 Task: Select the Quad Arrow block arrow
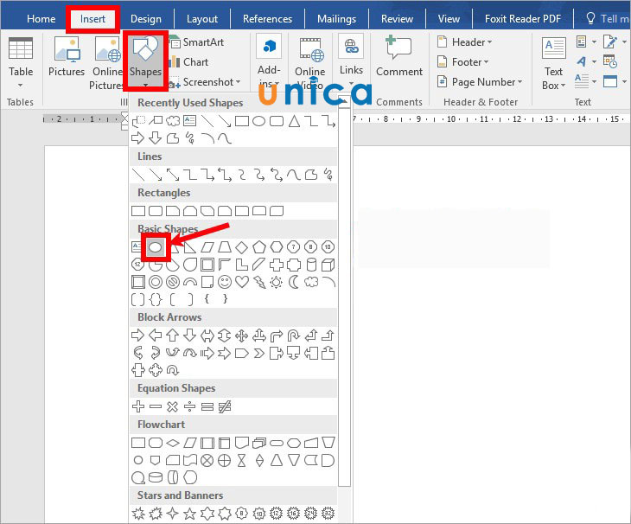pyautogui.click(x=241, y=335)
